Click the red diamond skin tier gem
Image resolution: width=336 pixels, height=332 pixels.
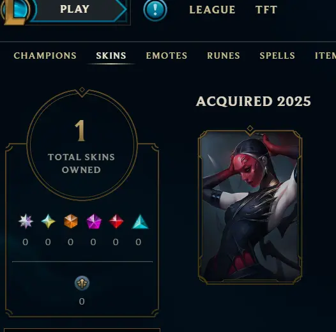coord(116,222)
